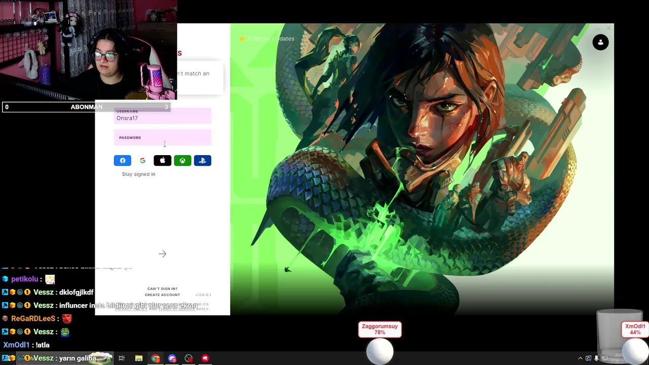Open File Explorer from the taskbar
Viewport: 649px width, 365px height.
click(x=138, y=358)
